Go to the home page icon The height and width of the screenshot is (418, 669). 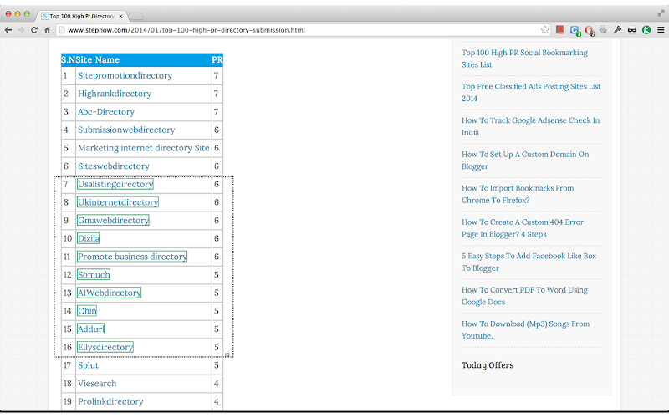pos(48,30)
